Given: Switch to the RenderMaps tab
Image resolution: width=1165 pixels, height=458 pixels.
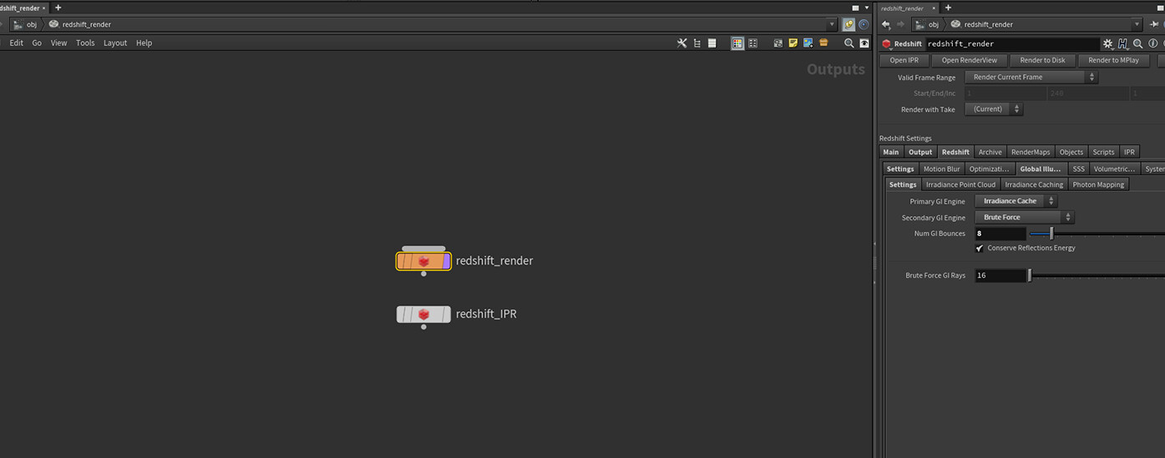Looking at the screenshot, I should pos(1031,152).
